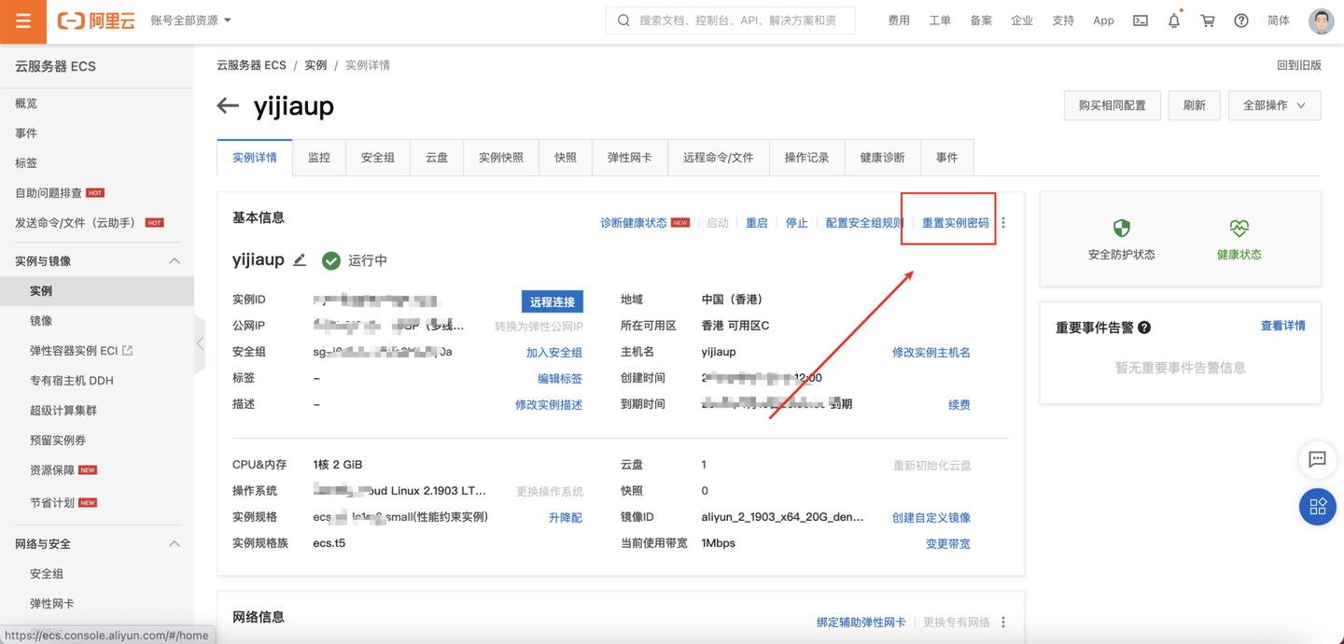The height and width of the screenshot is (644, 1344).
Task: Click the 刷新 button
Action: click(1195, 105)
